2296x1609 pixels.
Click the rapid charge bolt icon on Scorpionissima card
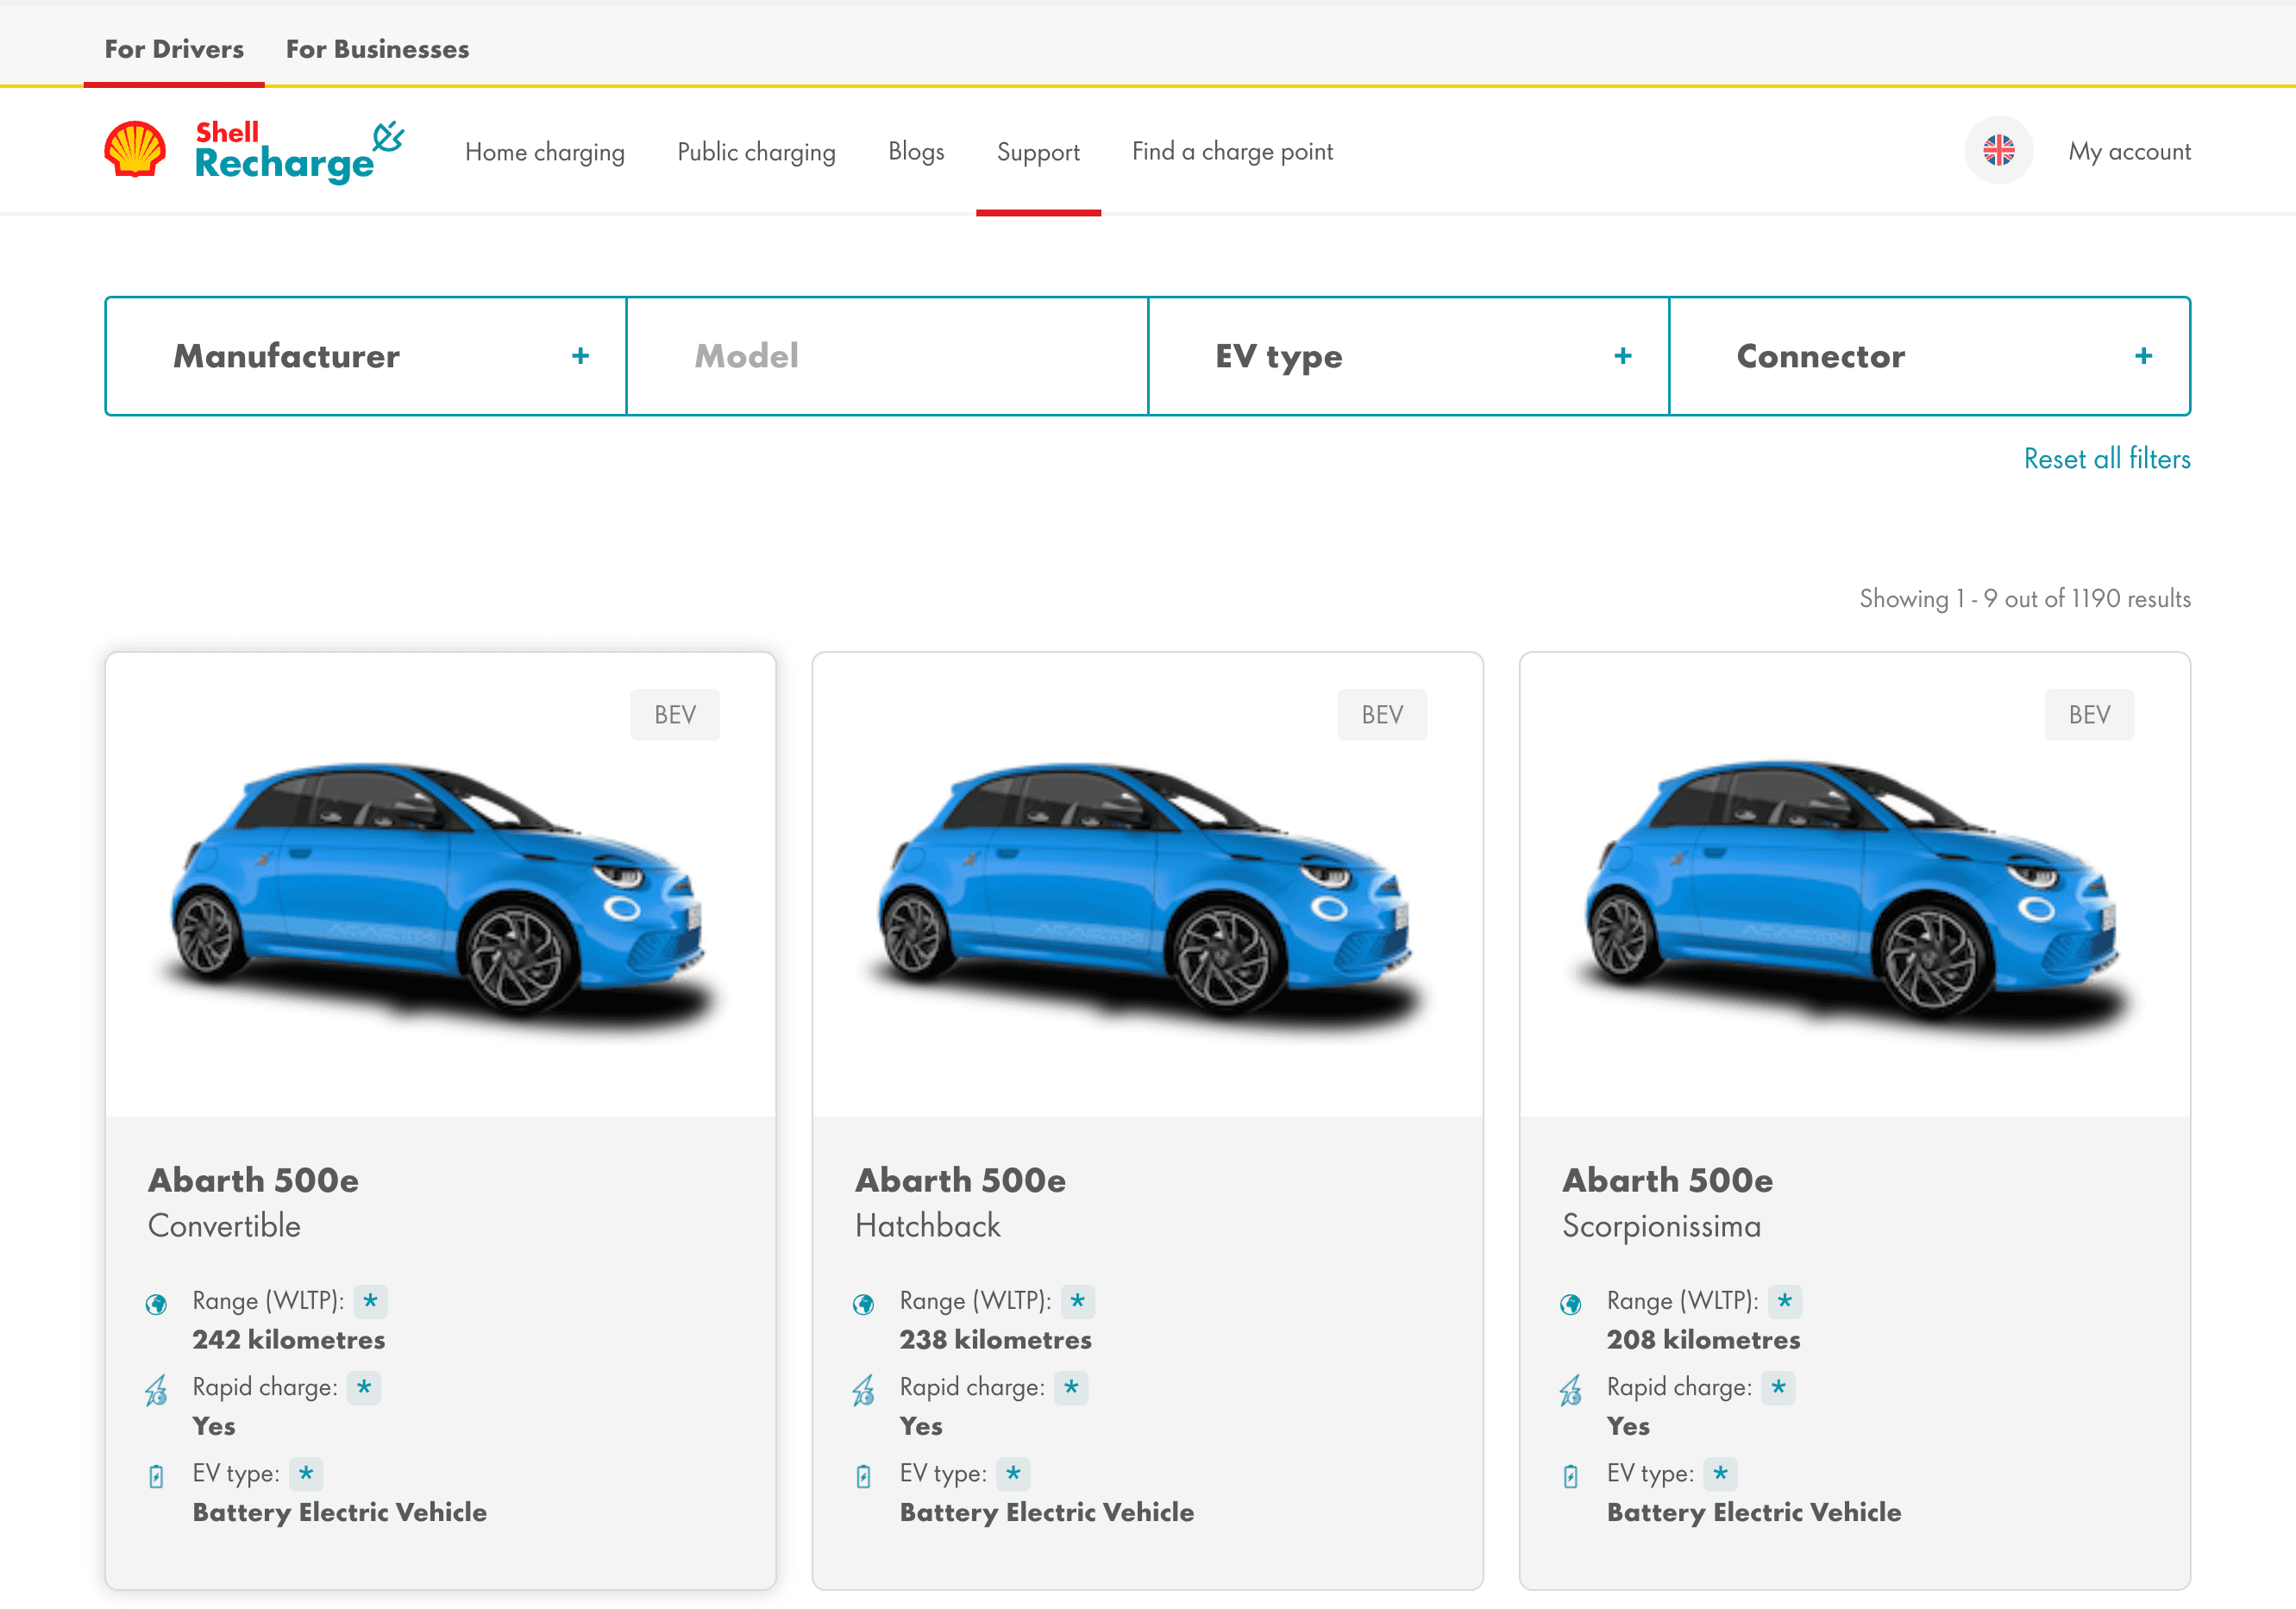pyautogui.click(x=1570, y=1390)
